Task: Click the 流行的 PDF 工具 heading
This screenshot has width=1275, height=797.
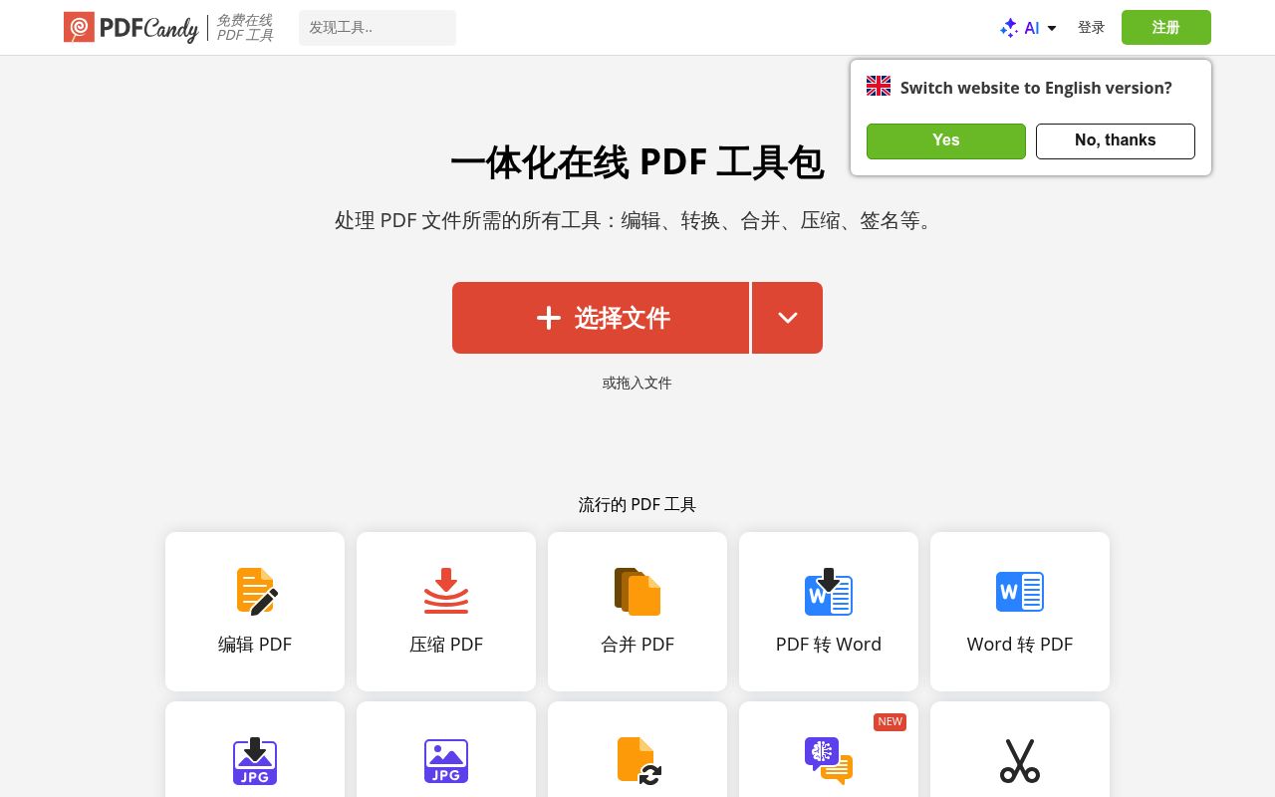Action: (x=637, y=505)
